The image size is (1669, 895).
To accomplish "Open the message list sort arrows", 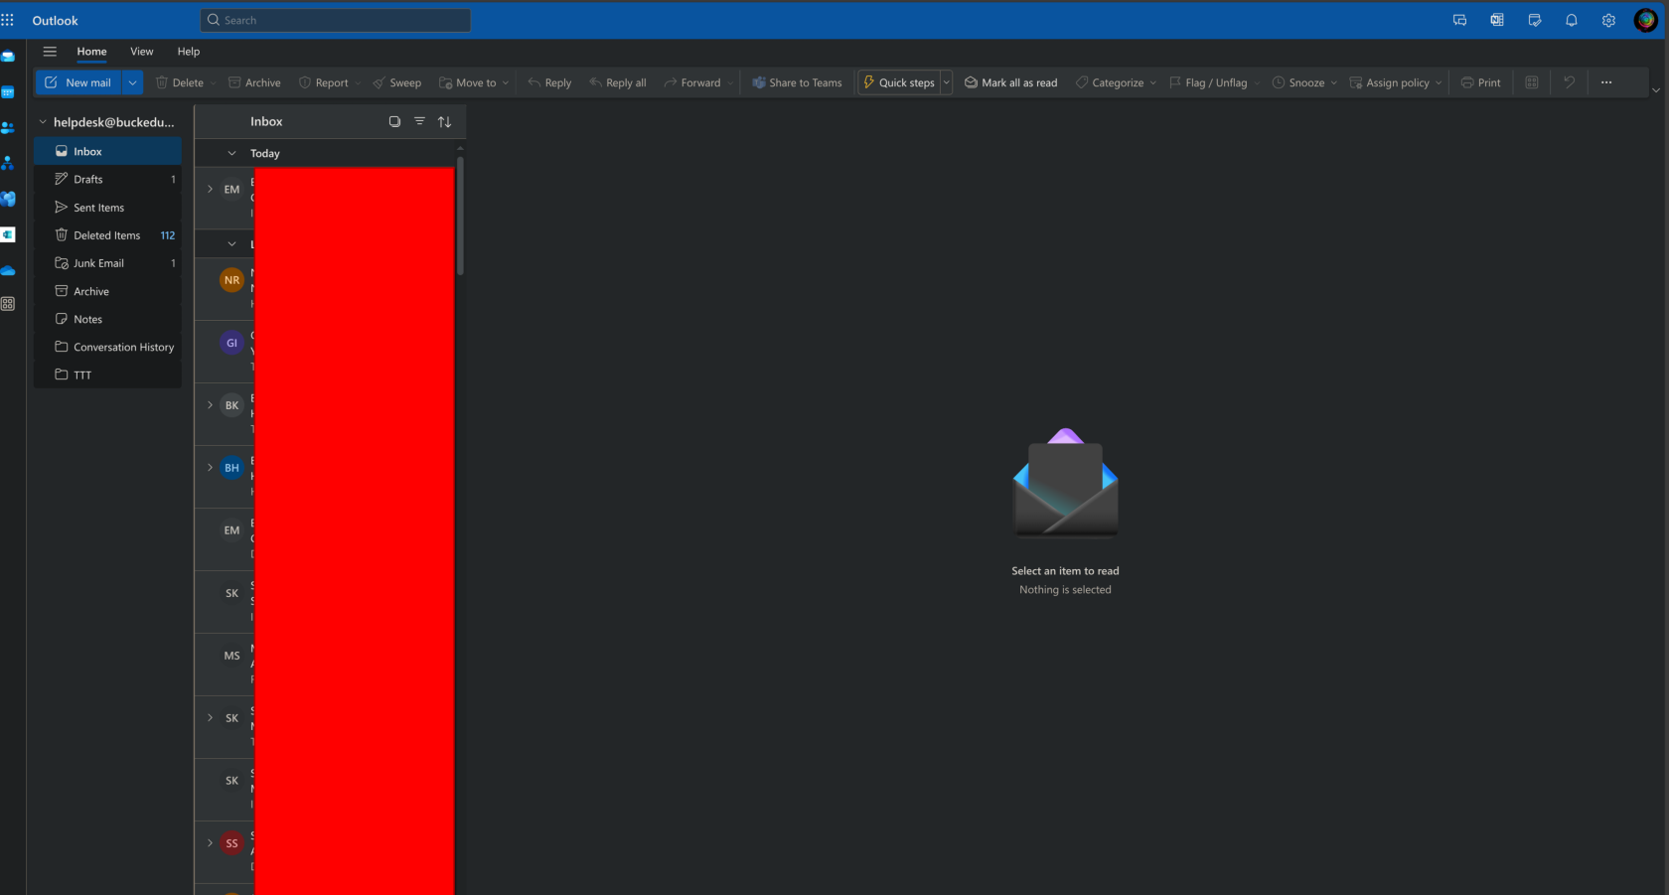I will tap(444, 121).
